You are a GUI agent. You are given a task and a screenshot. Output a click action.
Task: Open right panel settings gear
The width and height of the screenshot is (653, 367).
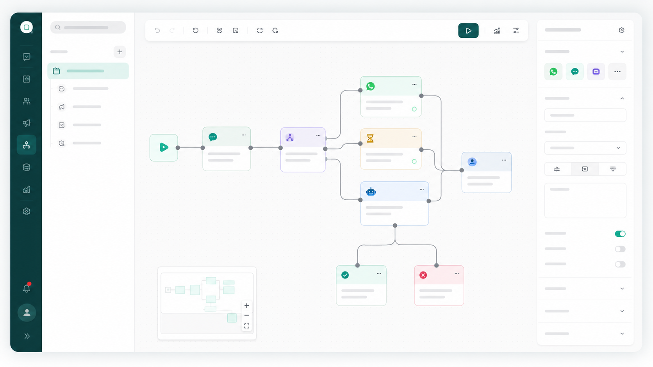pos(622,30)
